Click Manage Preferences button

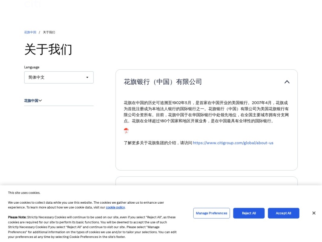[x=212, y=213]
